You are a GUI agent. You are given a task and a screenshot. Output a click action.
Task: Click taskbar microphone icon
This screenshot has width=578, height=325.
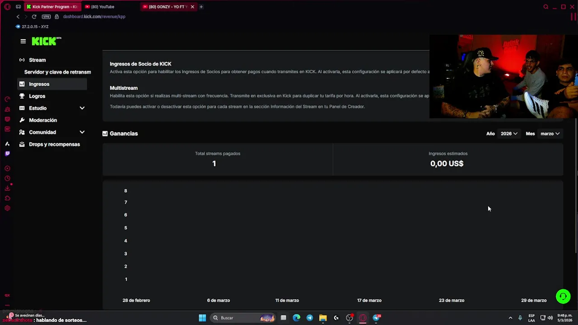click(x=520, y=318)
